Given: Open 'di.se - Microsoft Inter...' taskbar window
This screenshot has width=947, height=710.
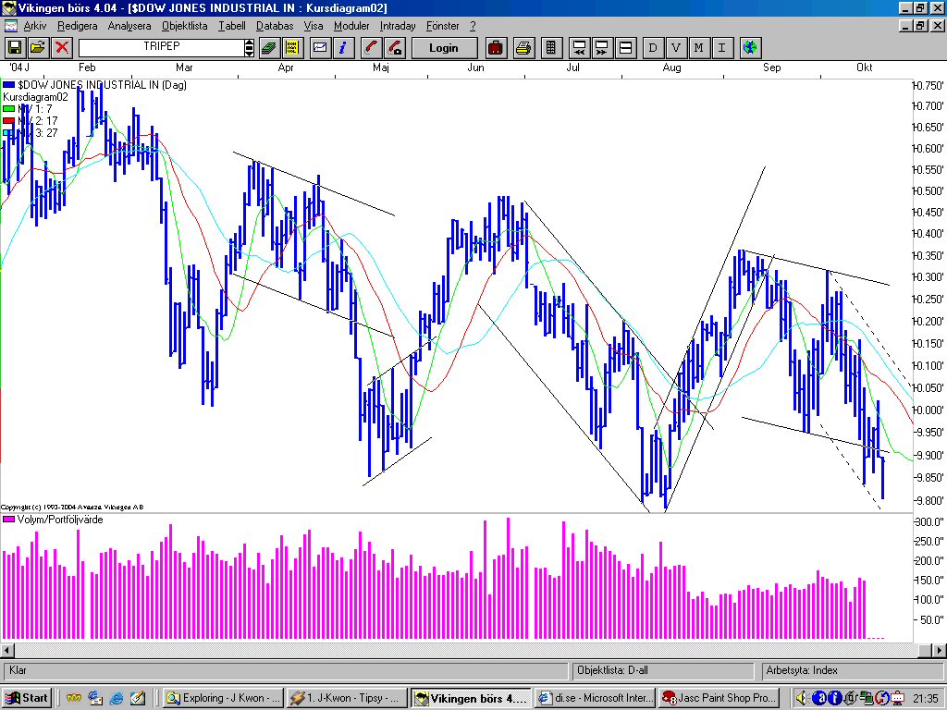Looking at the screenshot, I should pos(595,698).
